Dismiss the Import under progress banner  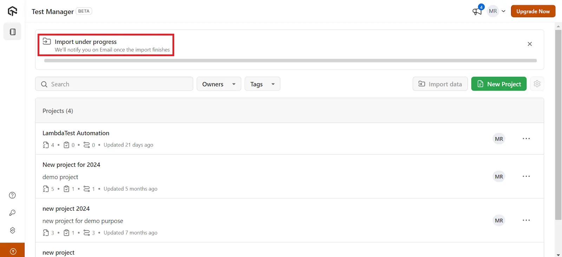[530, 44]
